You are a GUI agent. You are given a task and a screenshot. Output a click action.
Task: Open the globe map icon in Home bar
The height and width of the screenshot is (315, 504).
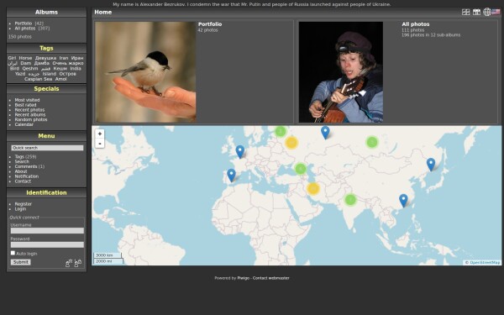click(487, 12)
